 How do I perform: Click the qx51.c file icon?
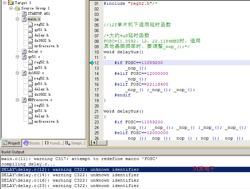[24, 57]
